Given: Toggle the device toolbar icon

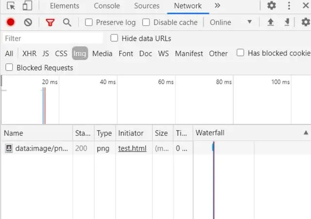Looking at the screenshot, I should point(27,5).
